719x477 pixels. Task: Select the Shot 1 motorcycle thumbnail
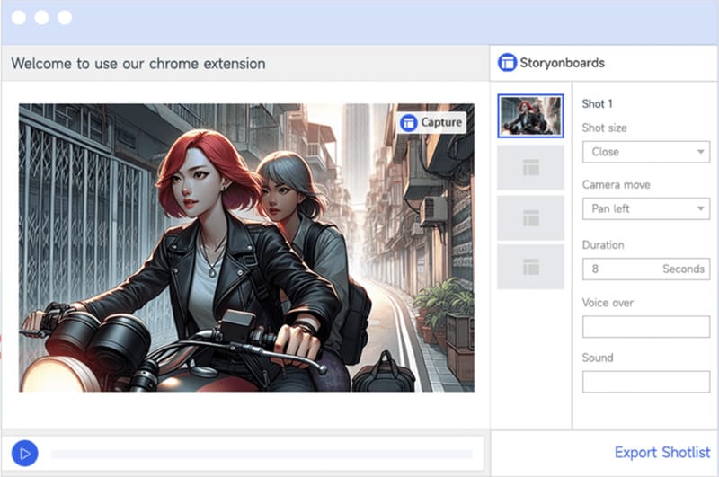[x=530, y=116]
